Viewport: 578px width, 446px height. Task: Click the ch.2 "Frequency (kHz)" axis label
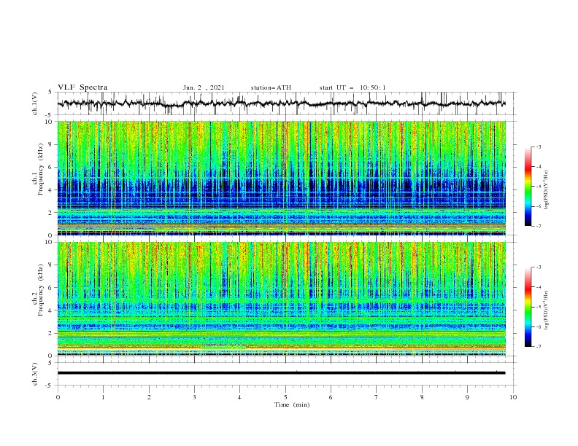point(41,290)
